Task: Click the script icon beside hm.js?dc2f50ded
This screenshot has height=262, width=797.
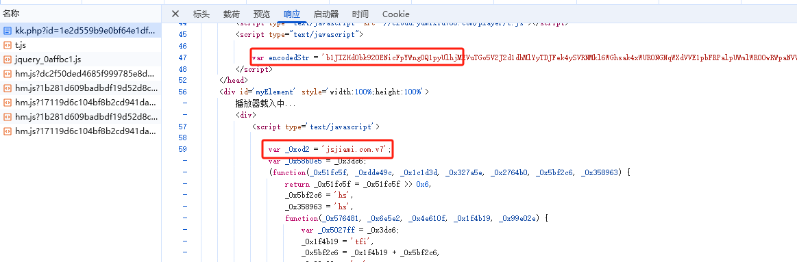Action: click(7, 74)
